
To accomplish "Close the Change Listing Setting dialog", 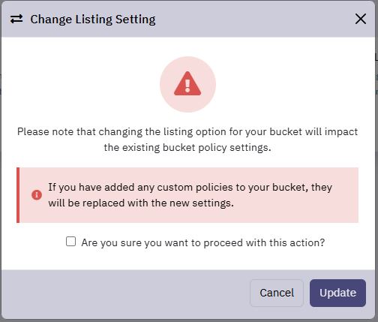I will (361, 19).
